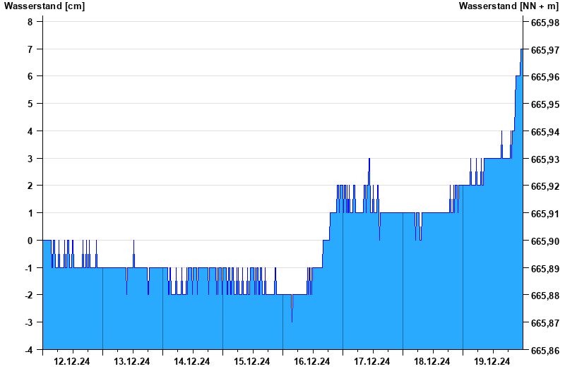The image size is (565, 388).
Task: Click the -4 tick label on the left axis
Action: coord(28,350)
